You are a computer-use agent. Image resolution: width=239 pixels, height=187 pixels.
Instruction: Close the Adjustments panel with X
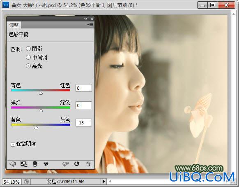point(92,19)
